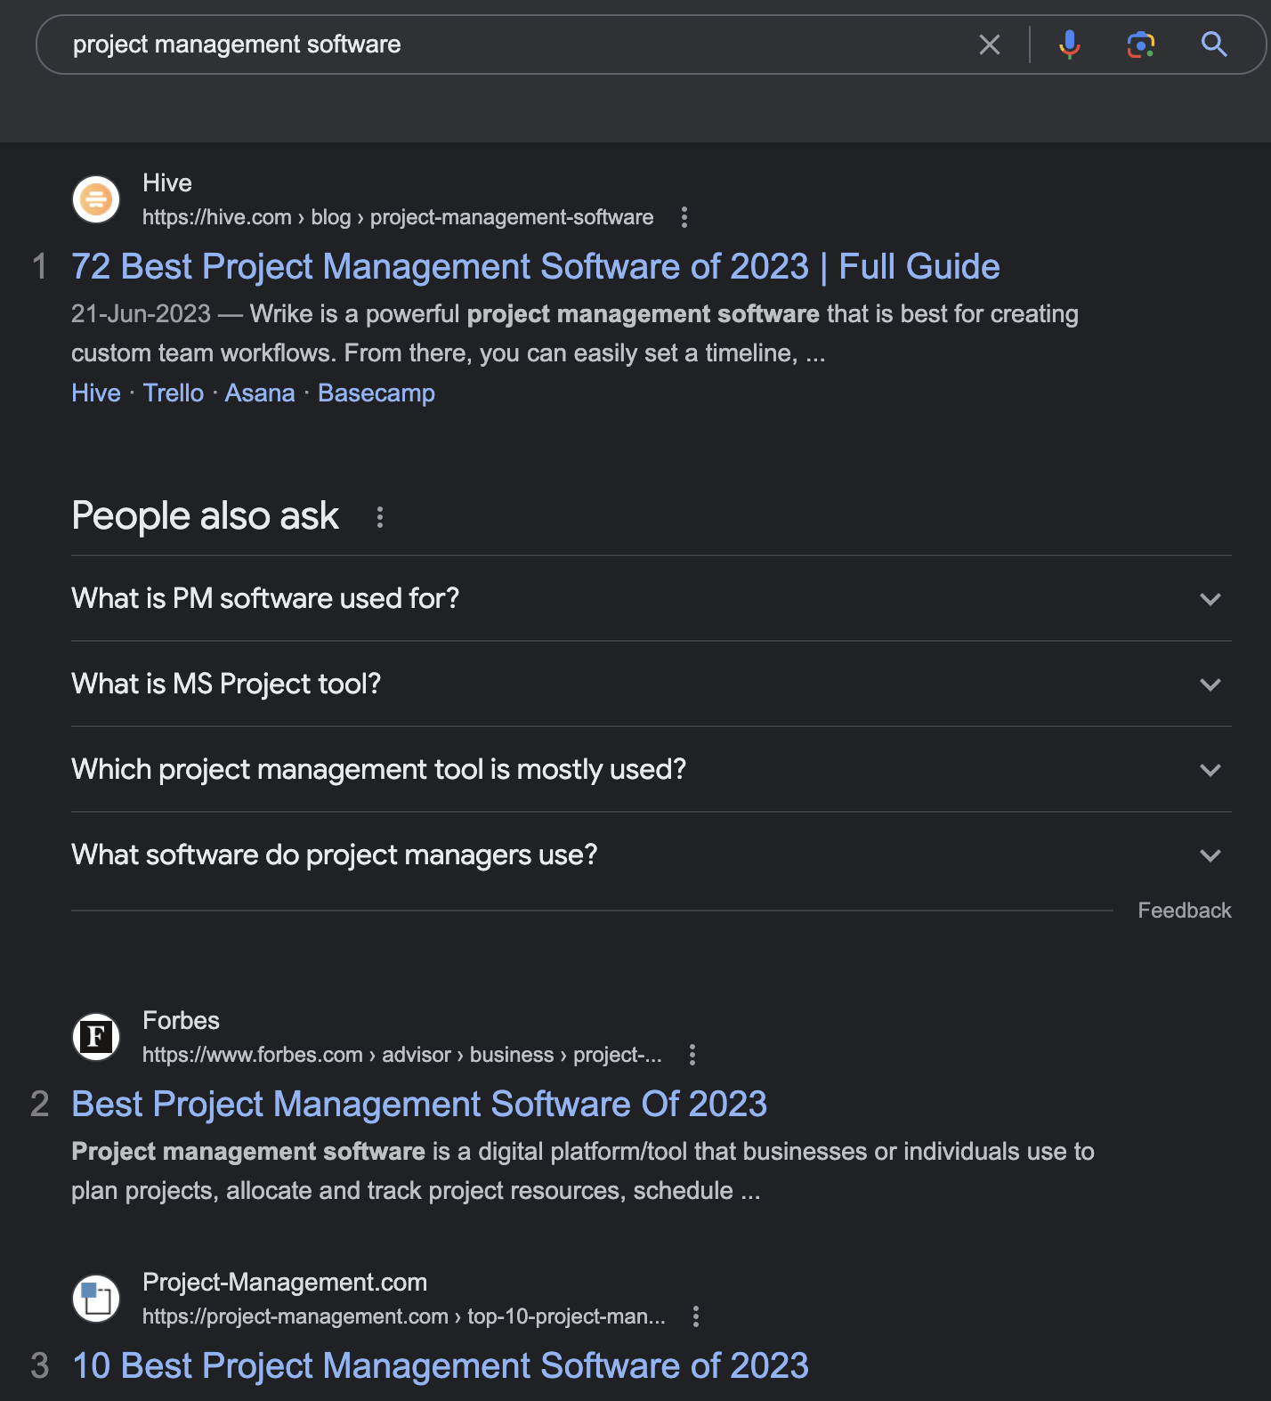Click the project-management.com URL breadcrumb
This screenshot has width=1271, height=1401.
404,1316
